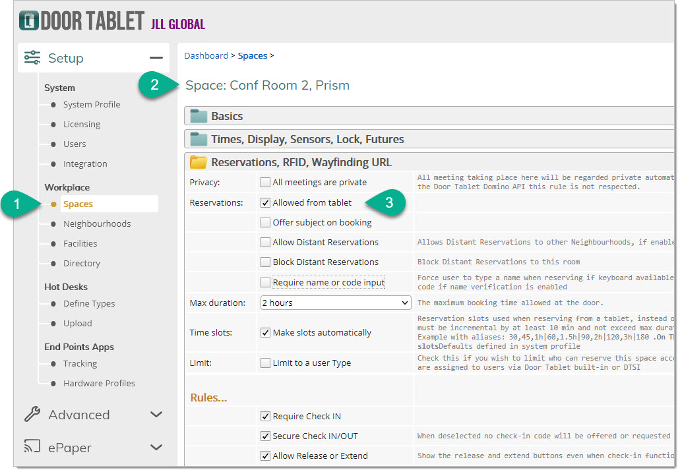Collapse Setup with the minus icon
This screenshot has width=680, height=472.
point(156,59)
